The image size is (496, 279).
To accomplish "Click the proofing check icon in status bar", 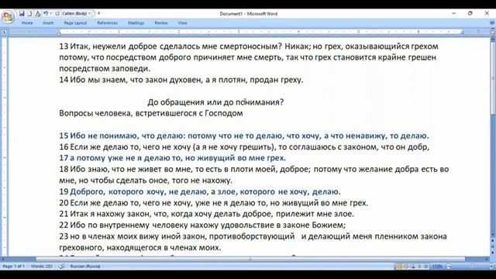I will (62, 267).
